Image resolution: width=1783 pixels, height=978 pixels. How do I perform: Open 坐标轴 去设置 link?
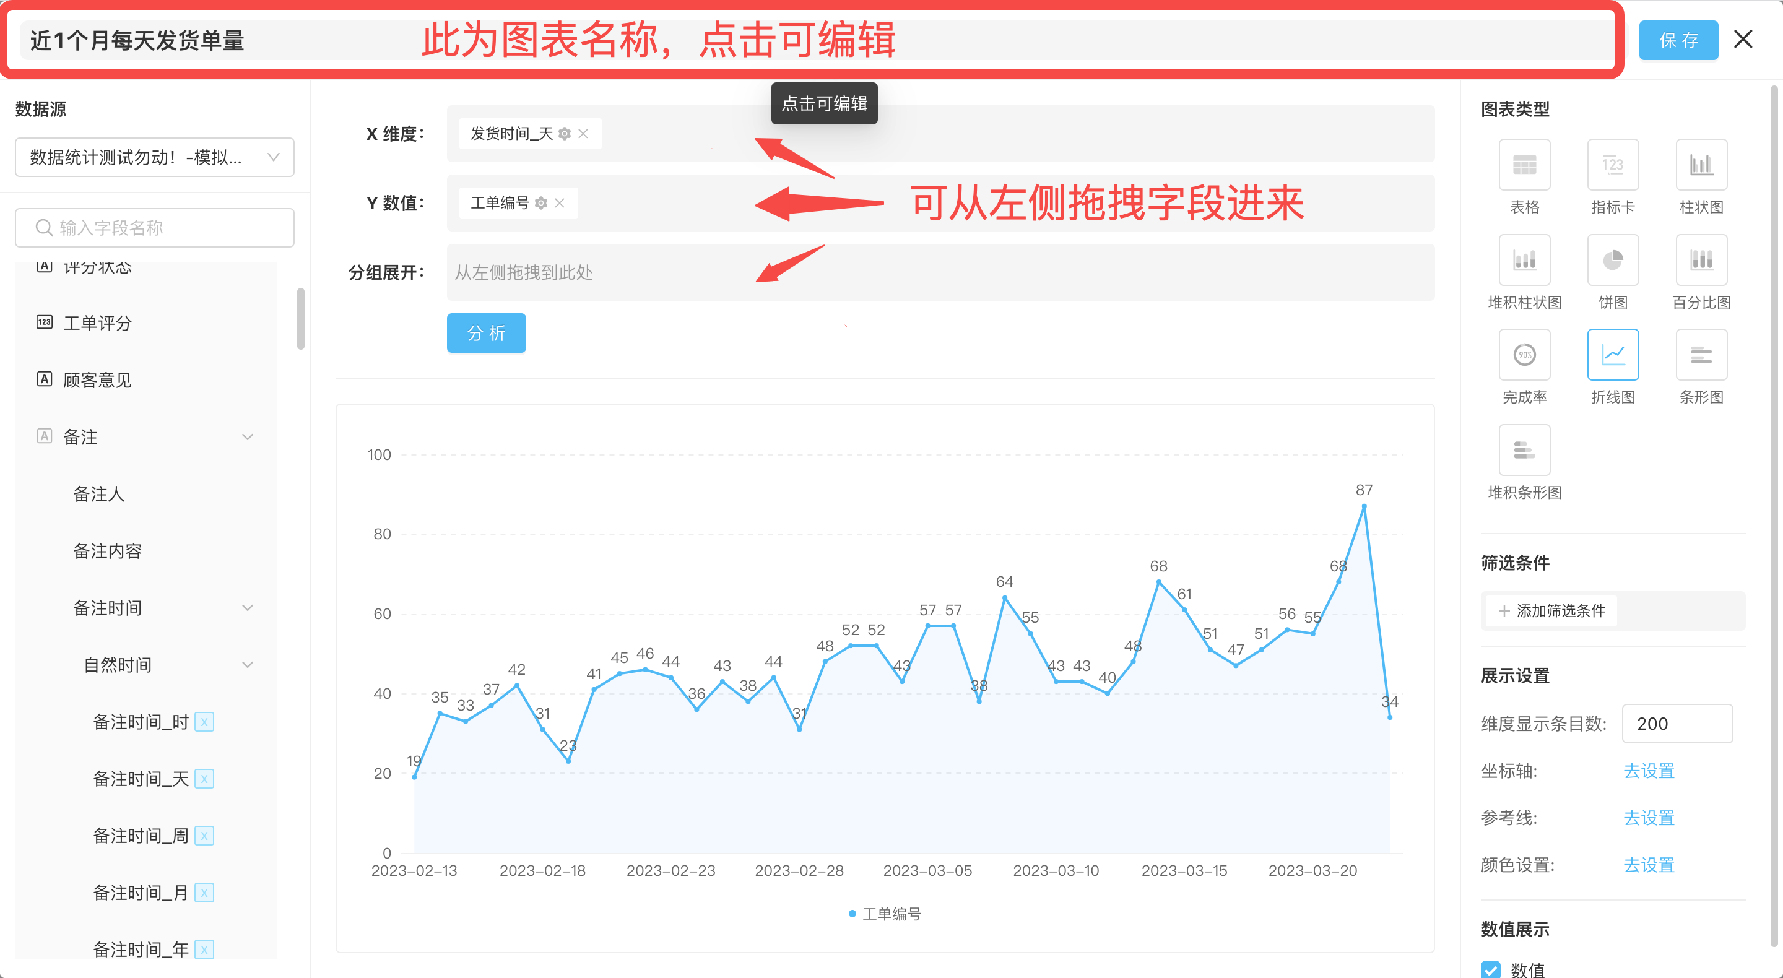1648,771
